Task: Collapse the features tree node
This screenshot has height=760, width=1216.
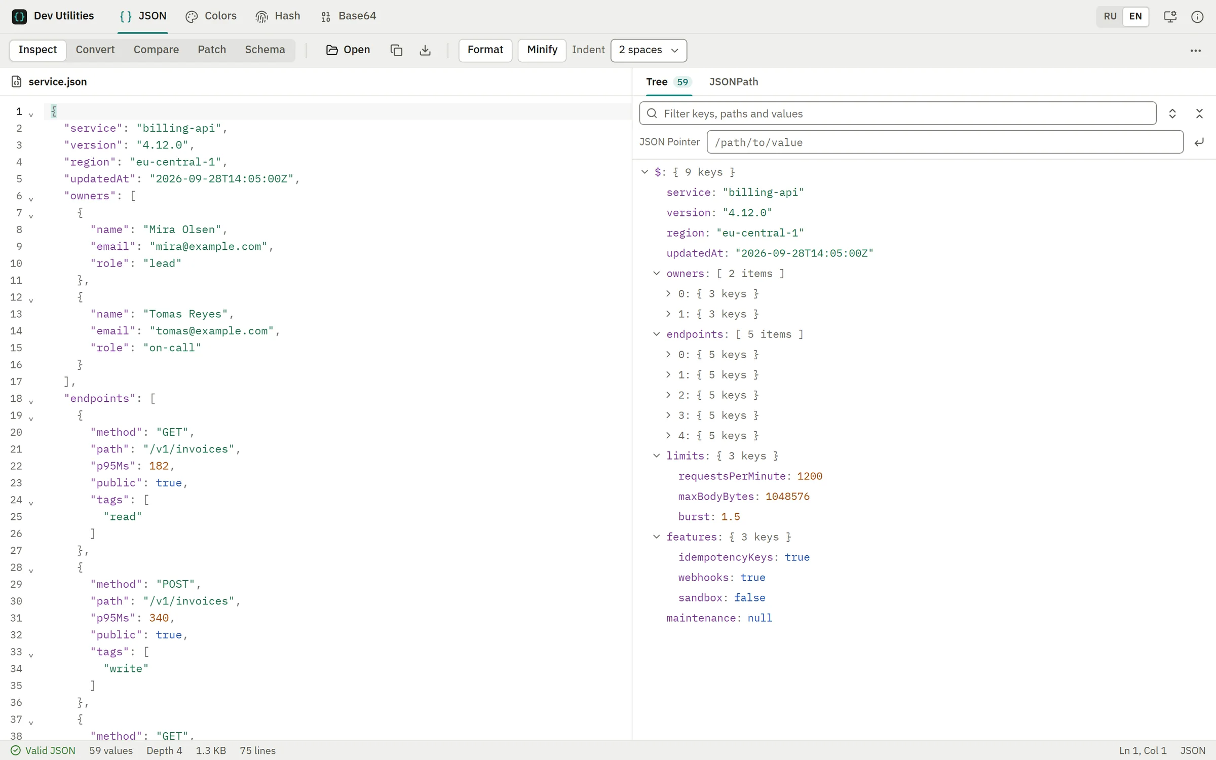Action: (656, 537)
